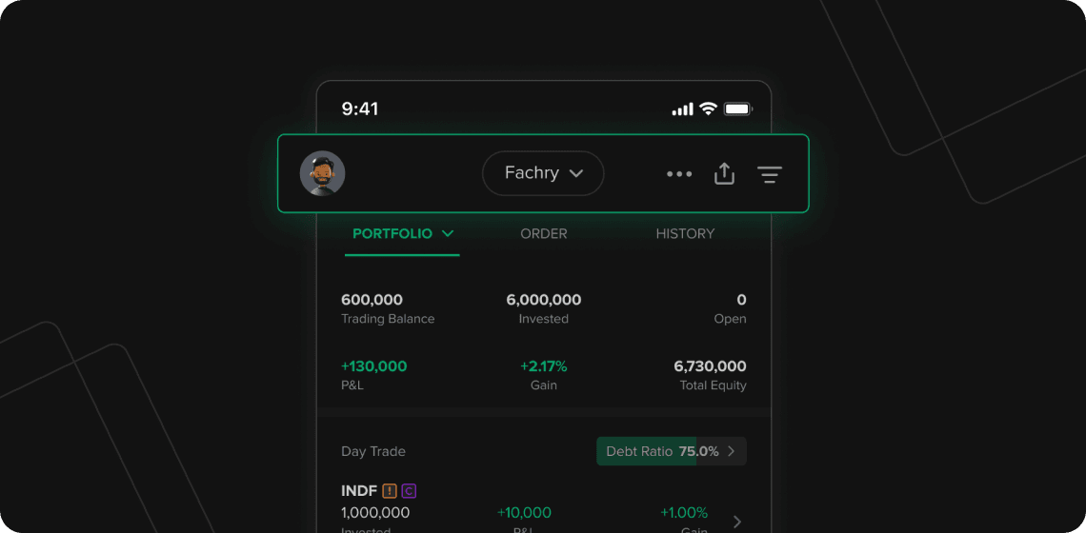
Task: Switch to the HISTORY tab
Action: coord(685,233)
